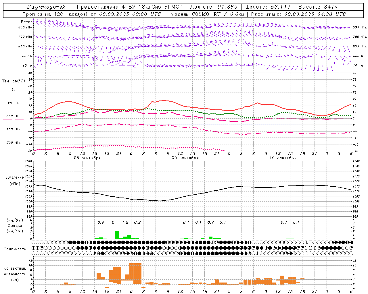
Task: Click the 'Облачность' cloudiness label
Action: point(15,249)
